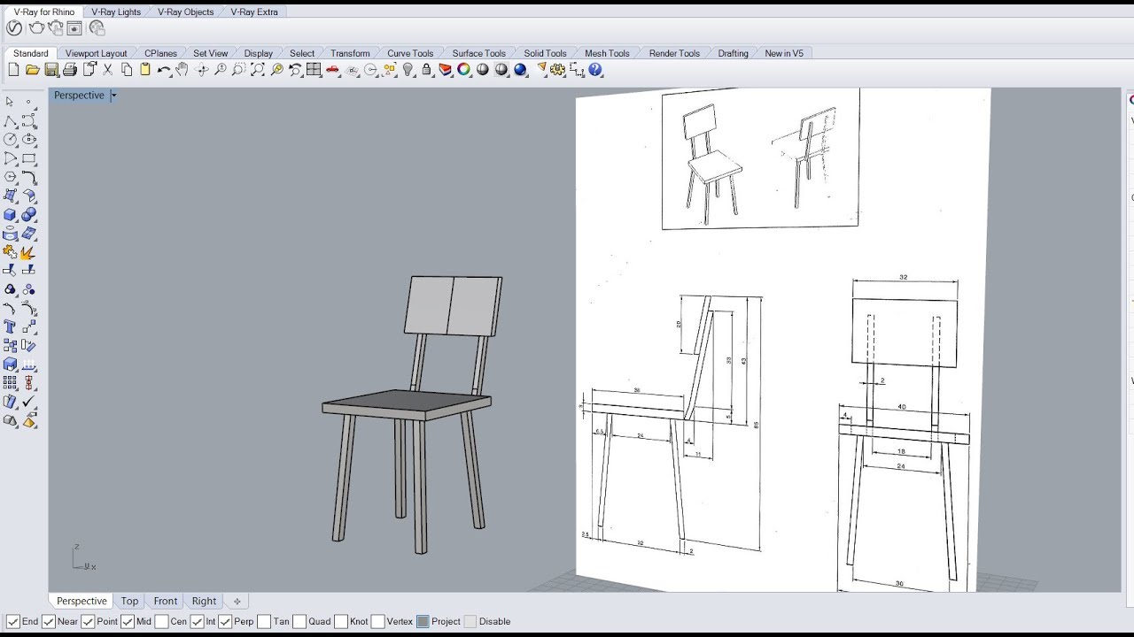Open the V-Ray Extra tab
Image resolution: width=1134 pixels, height=637 pixels.
(x=254, y=12)
